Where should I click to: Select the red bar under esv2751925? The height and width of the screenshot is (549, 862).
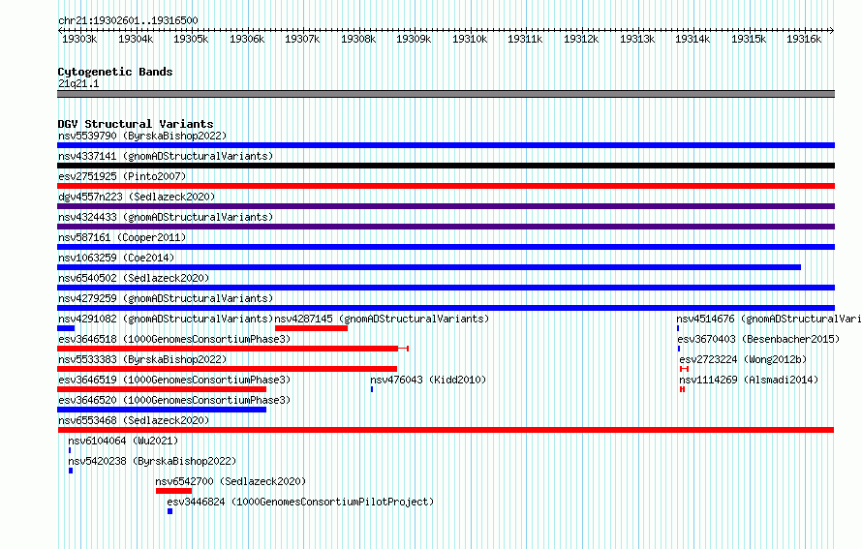pos(446,186)
